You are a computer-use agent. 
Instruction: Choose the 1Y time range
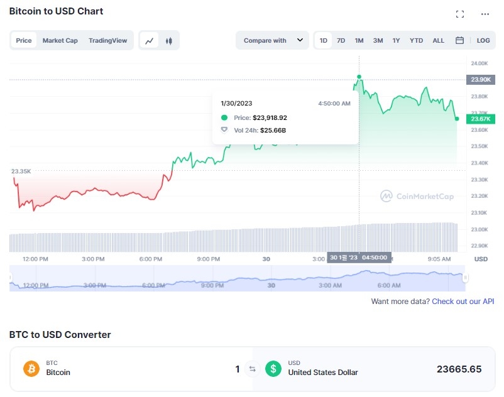(396, 41)
